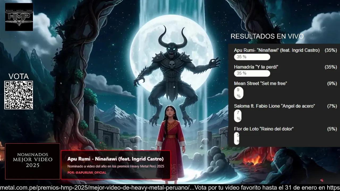
Task: Click the Mean Street 9 % result bar
Action: (239, 93)
